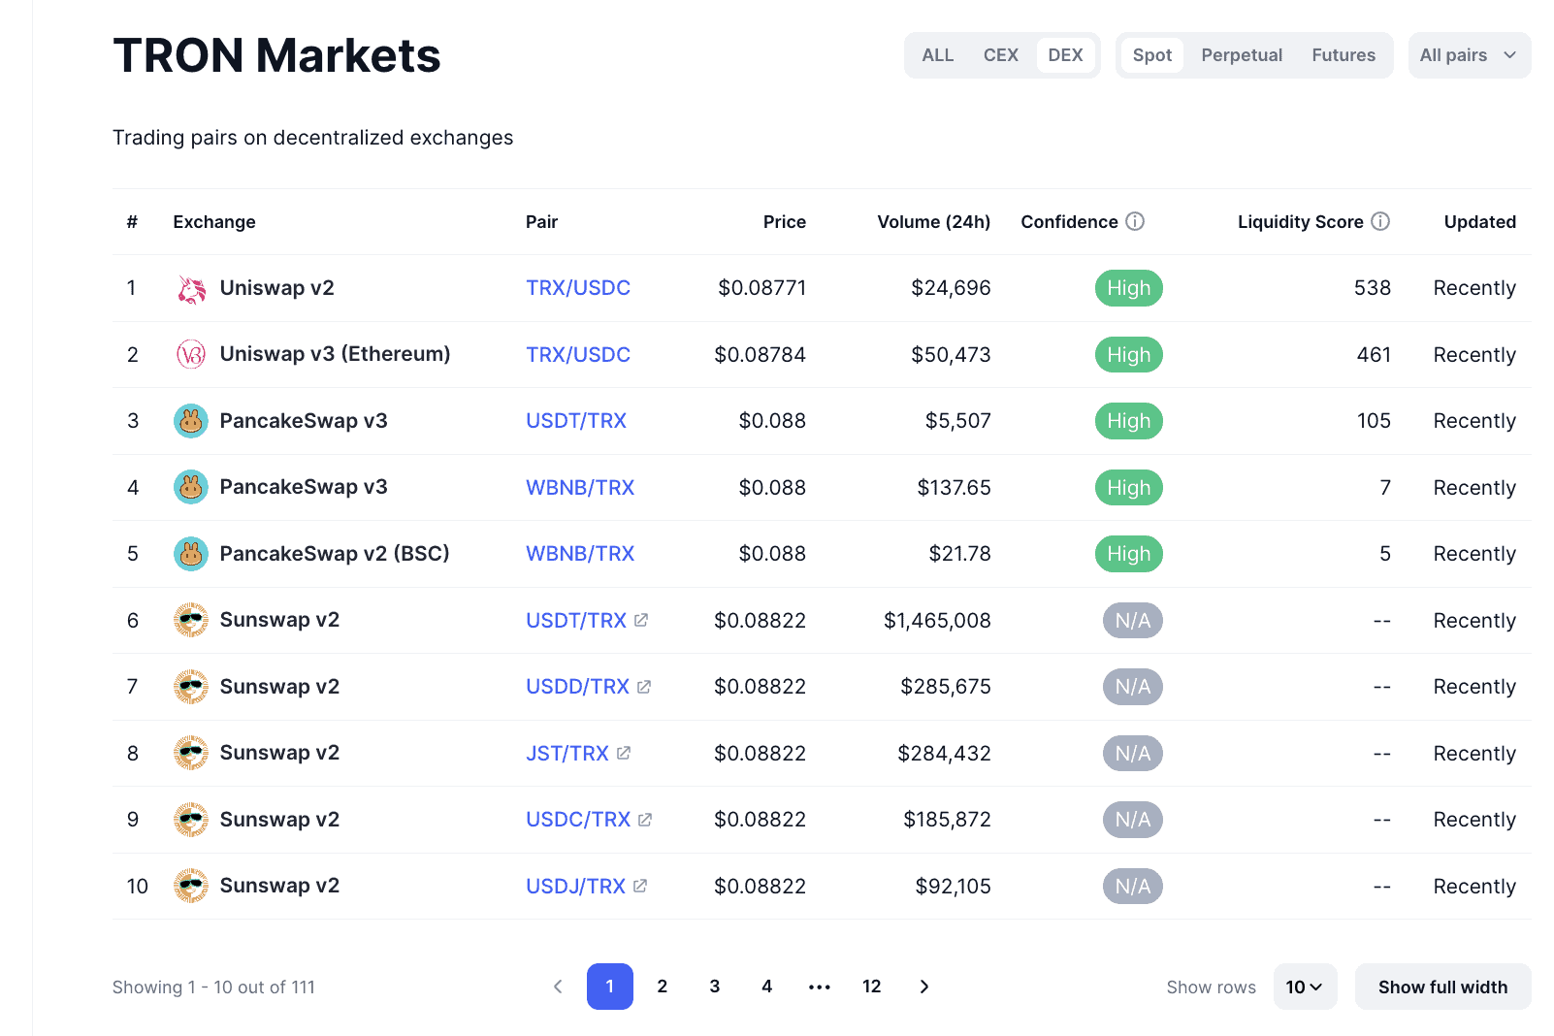
Task: Select the Futures market tab
Action: click(x=1344, y=55)
